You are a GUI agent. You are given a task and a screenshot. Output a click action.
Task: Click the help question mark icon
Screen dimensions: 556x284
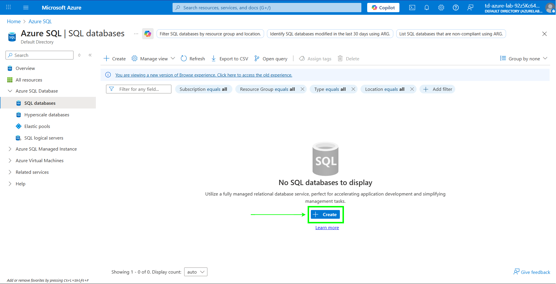455,8
